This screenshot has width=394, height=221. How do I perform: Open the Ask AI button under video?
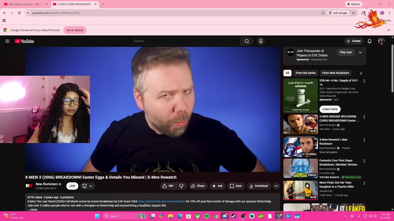(x=217, y=186)
